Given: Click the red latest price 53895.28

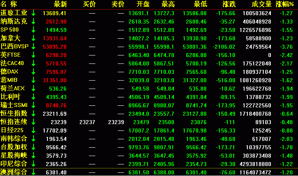Looking at the screenshot, I should [55, 47].
